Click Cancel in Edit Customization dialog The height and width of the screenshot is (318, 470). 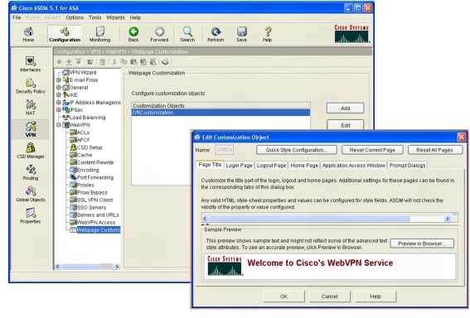pyautogui.click(x=329, y=296)
